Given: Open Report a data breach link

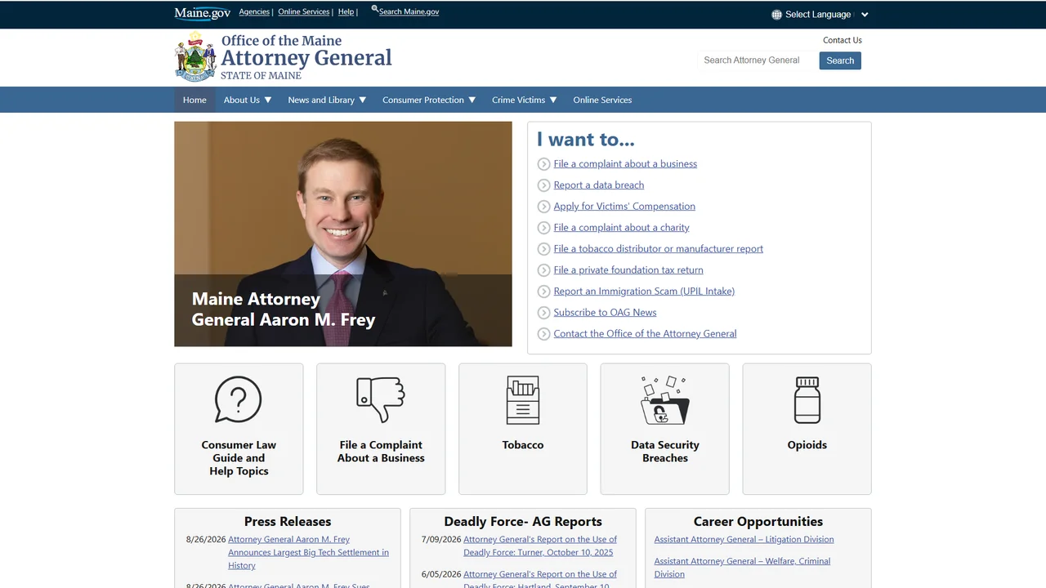Looking at the screenshot, I should [x=599, y=185].
